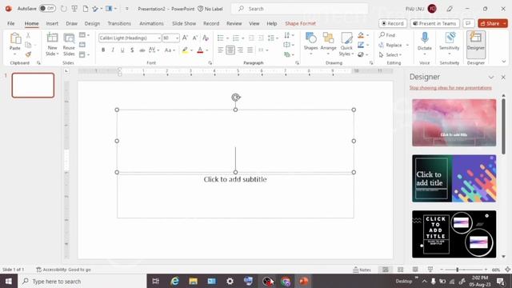Click Accessibility: Good to go status
The height and width of the screenshot is (288, 512).
(64, 270)
